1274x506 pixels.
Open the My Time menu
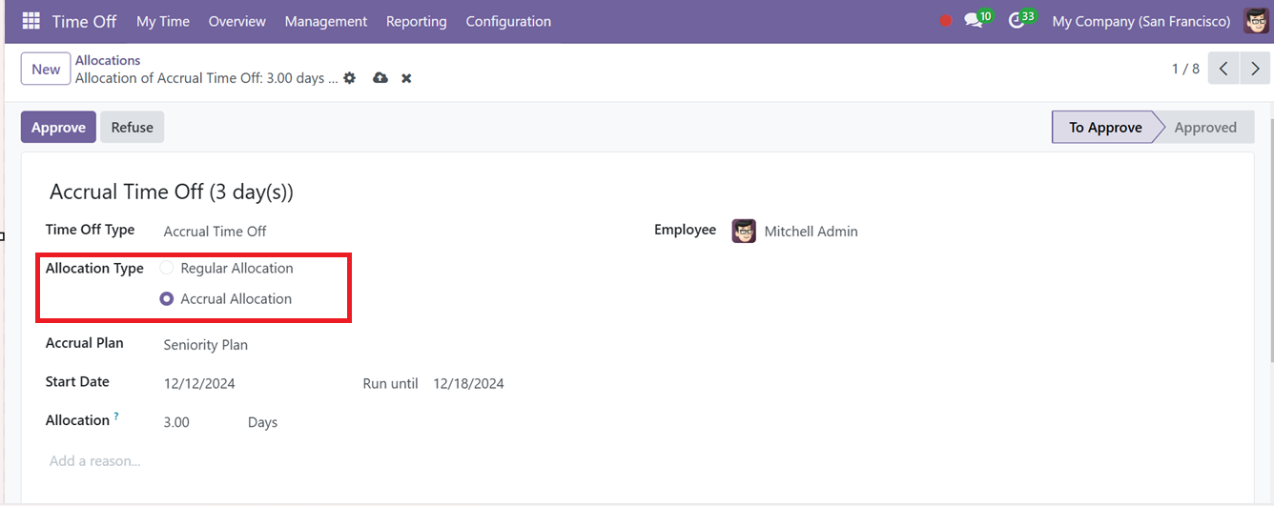pyautogui.click(x=163, y=21)
